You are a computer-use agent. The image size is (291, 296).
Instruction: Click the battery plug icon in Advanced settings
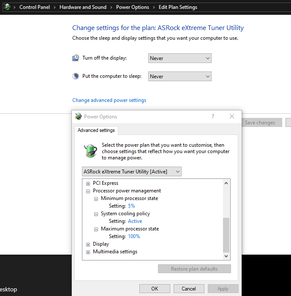[x=90, y=151]
